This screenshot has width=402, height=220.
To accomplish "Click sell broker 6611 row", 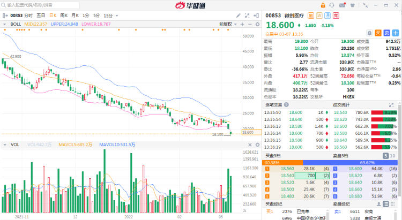I will pyautogui.click(x=363, y=211).
